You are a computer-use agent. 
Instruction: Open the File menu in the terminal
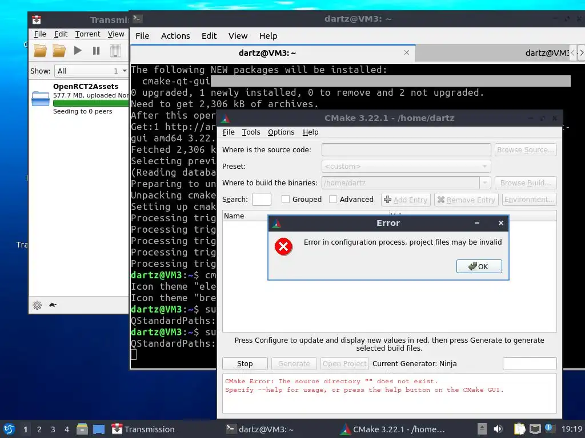(x=142, y=36)
